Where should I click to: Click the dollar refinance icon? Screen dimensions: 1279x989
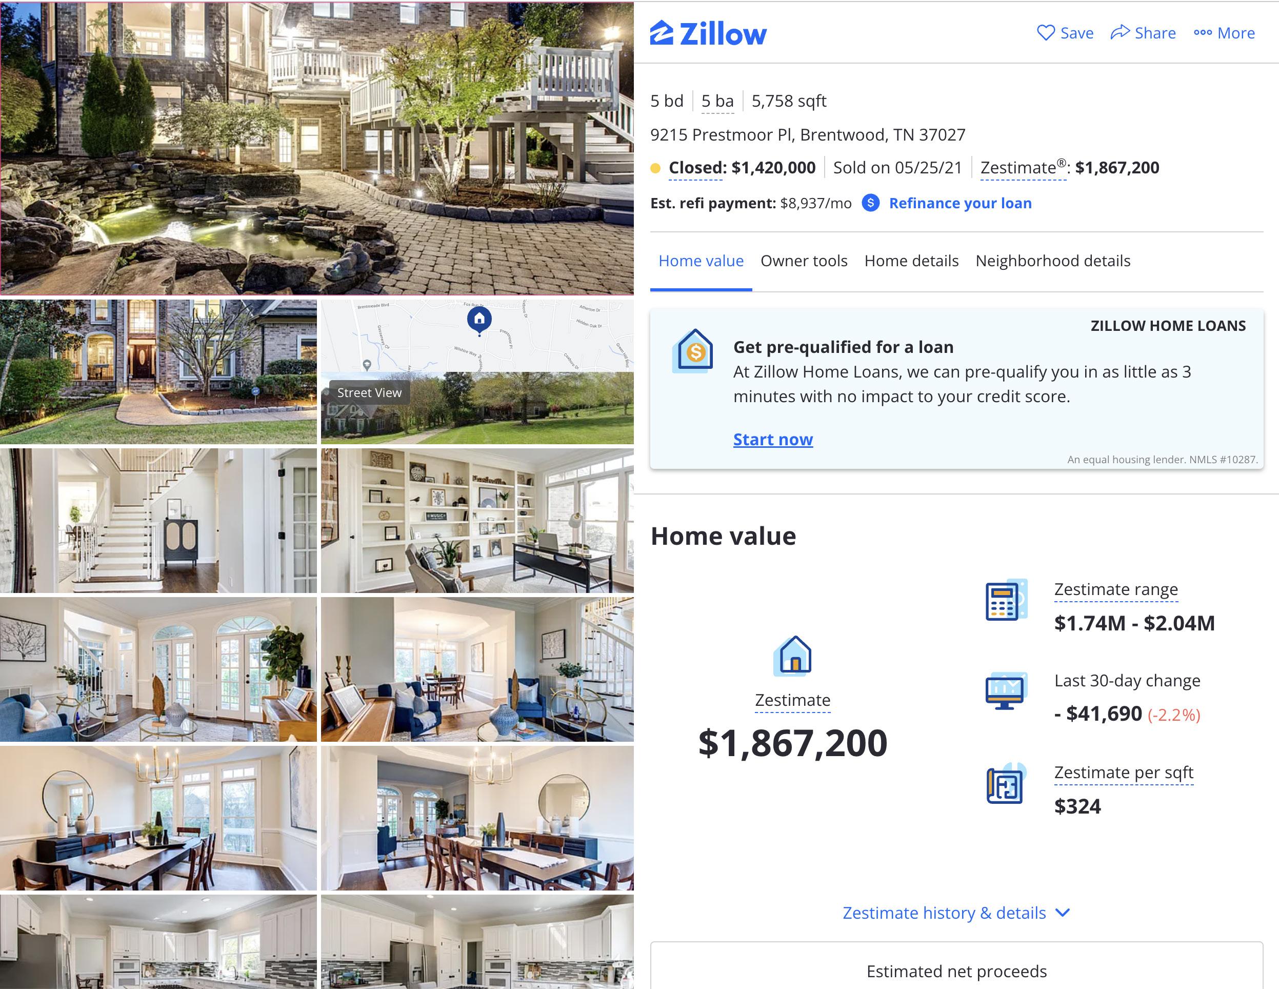(871, 203)
